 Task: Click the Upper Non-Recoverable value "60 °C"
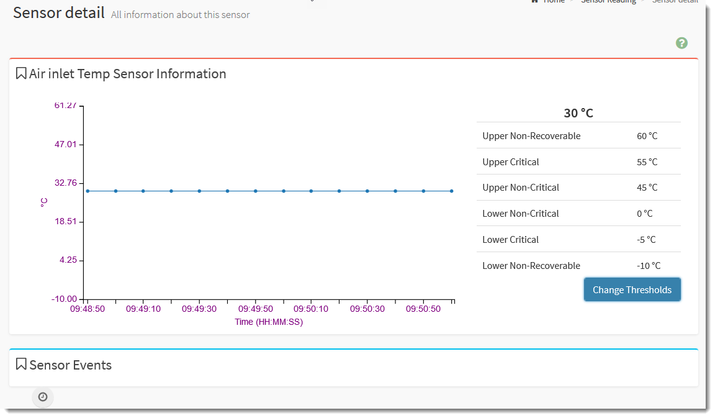(647, 136)
